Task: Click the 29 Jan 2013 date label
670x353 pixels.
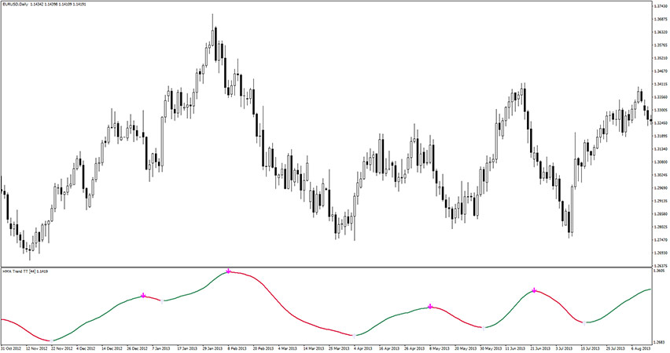Action: pyautogui.click(x=212, y=348)
